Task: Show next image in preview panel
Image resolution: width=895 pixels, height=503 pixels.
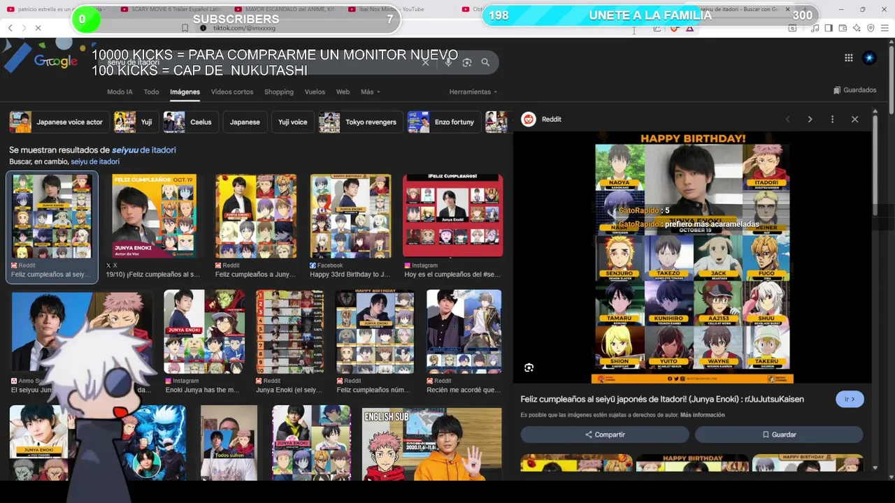Action: click(x=810, y=119)
